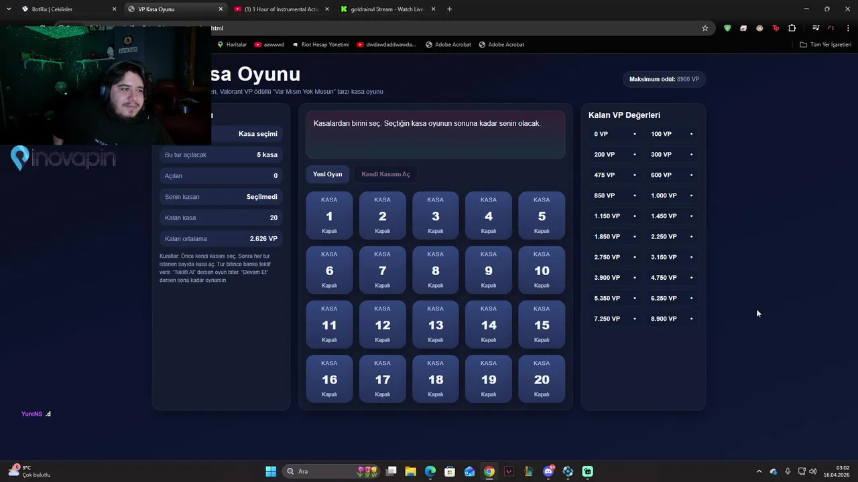Open the aawwwd bookmark

[269, 44]
